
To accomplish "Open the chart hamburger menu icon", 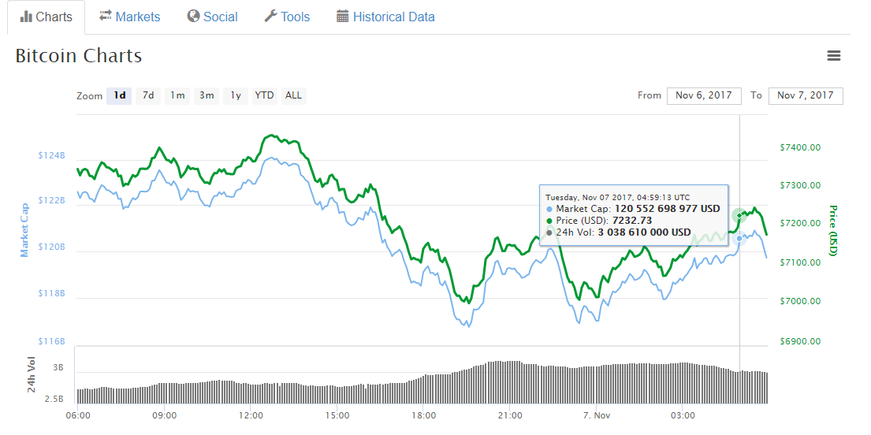I will point(833,55).
